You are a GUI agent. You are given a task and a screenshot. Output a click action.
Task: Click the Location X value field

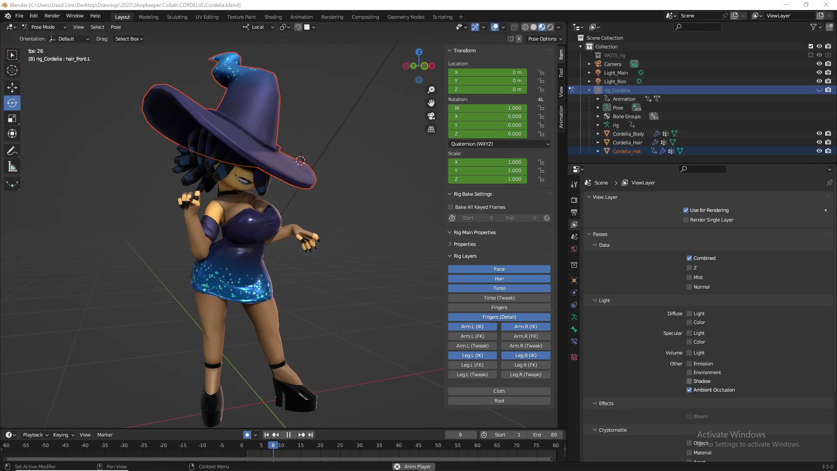[487, 72]
